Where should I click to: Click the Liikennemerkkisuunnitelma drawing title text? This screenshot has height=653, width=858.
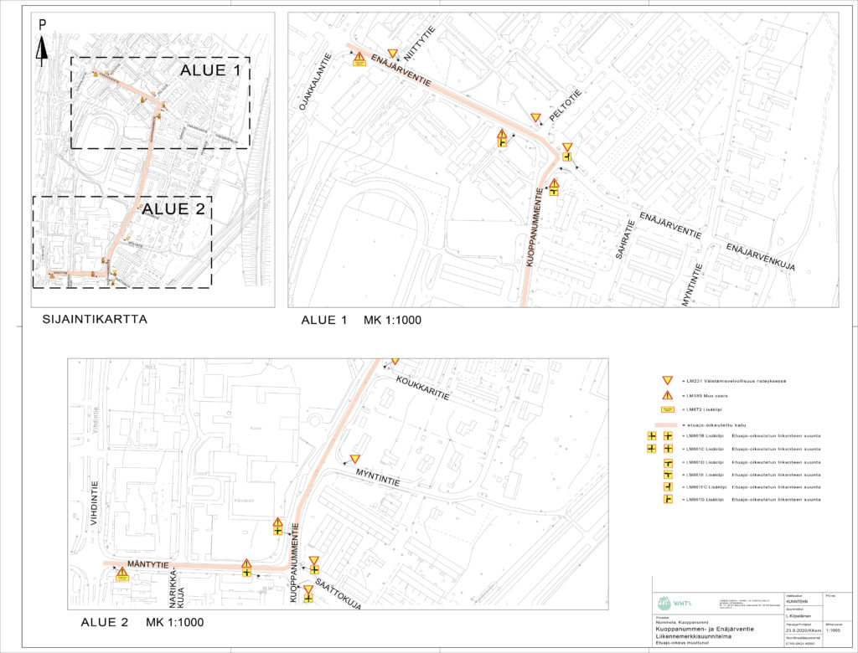pos(700,637)
